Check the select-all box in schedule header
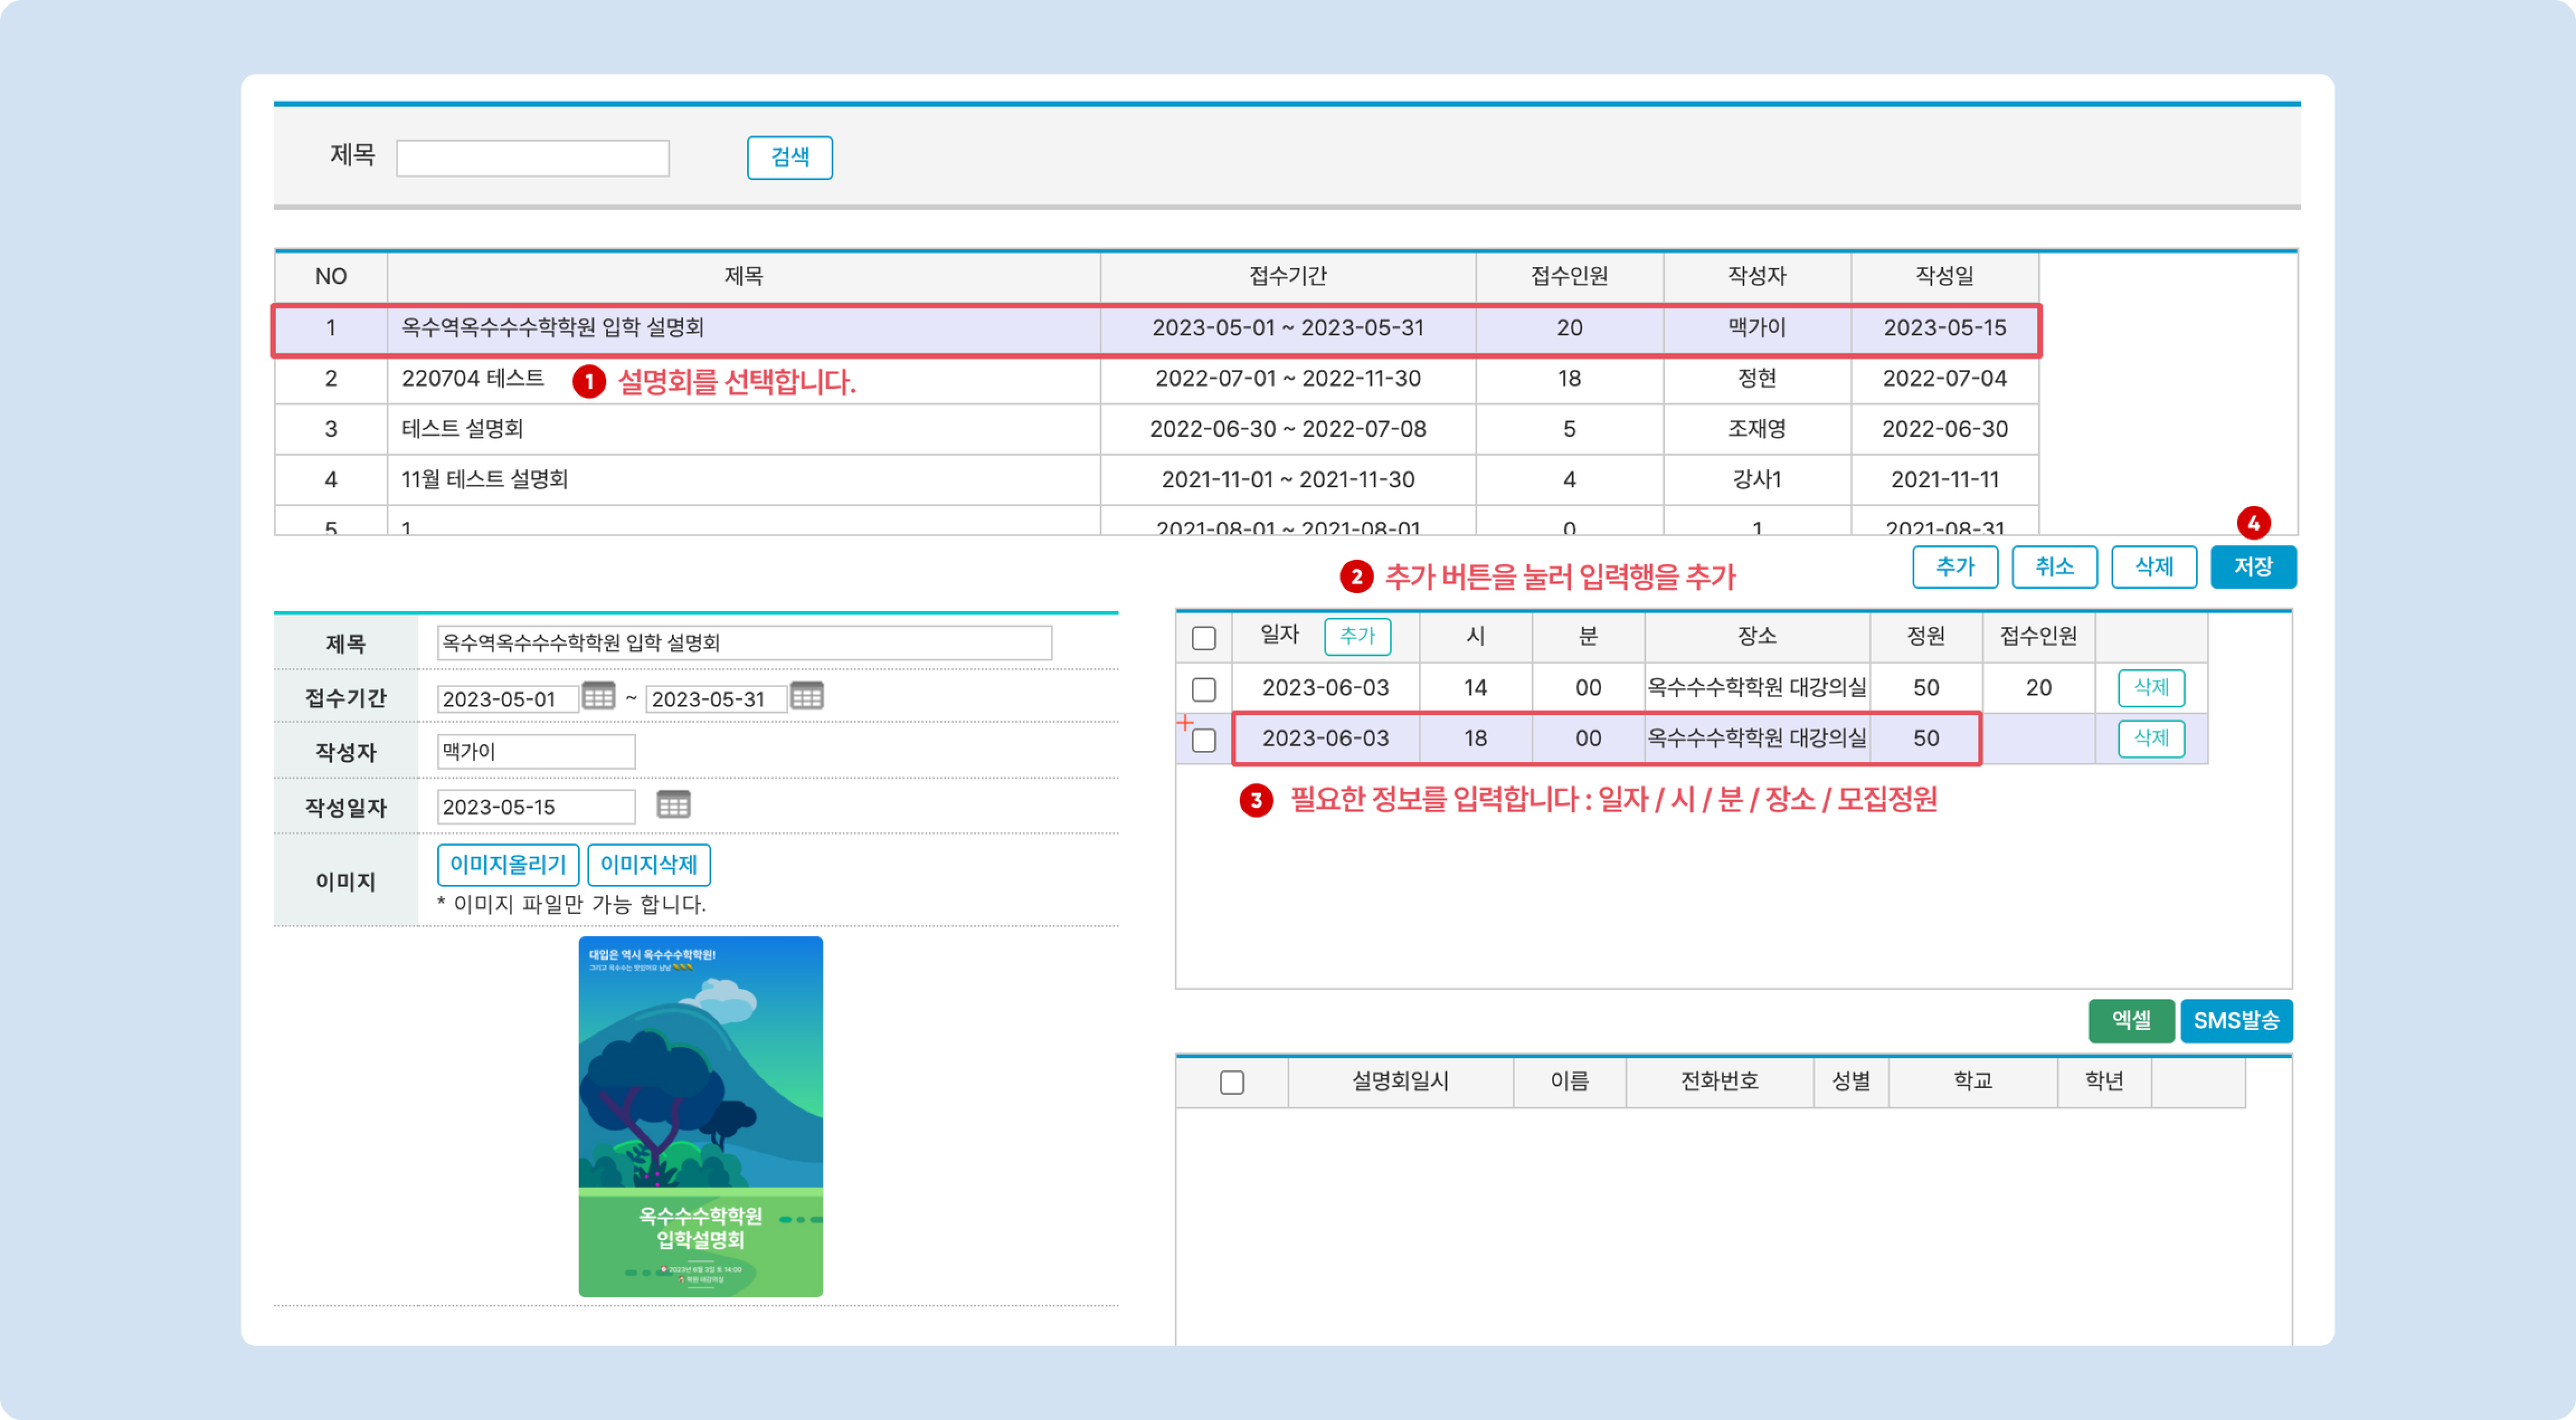 tap(1204, 637)
